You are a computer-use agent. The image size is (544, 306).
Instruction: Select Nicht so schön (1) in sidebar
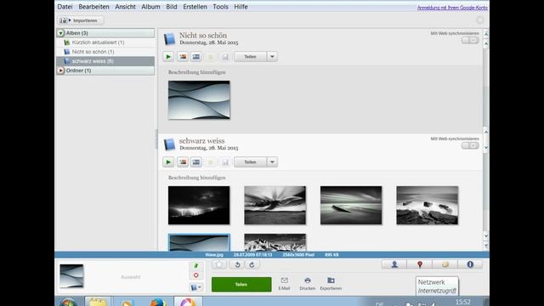[x=105, y=52]
